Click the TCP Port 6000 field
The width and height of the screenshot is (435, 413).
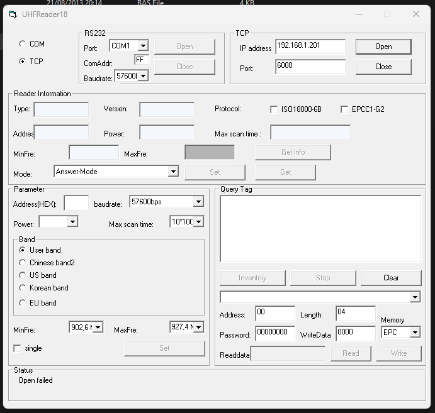(x=310, y=67)
